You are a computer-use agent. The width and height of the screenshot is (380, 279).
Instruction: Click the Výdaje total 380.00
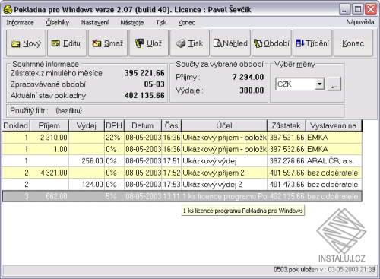(x=252, y=90)
